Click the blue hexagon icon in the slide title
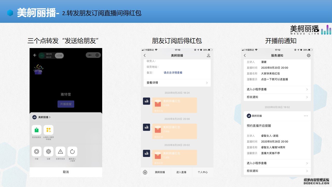332x187 pixels. [x=10, y=12]
